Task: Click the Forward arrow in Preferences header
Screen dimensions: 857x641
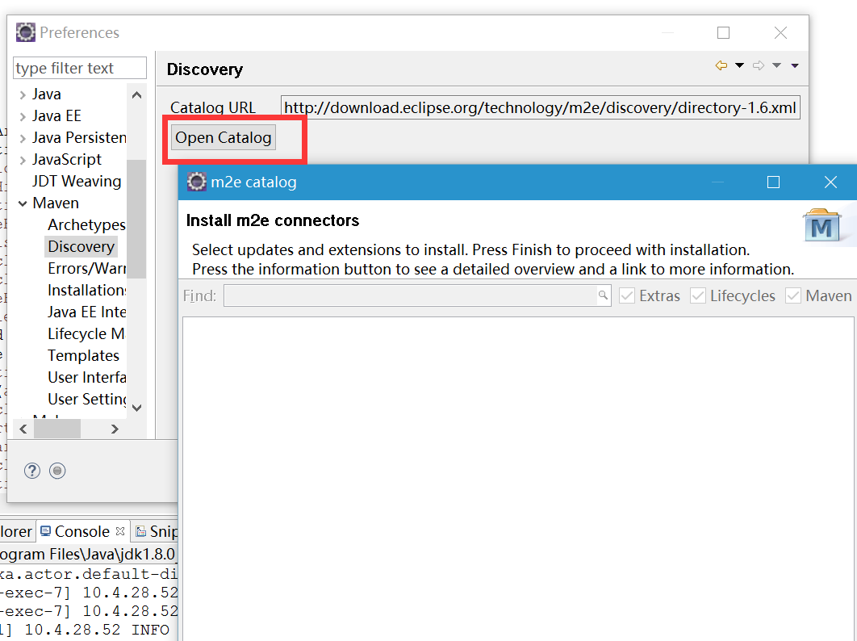Action: pos(758,65)
